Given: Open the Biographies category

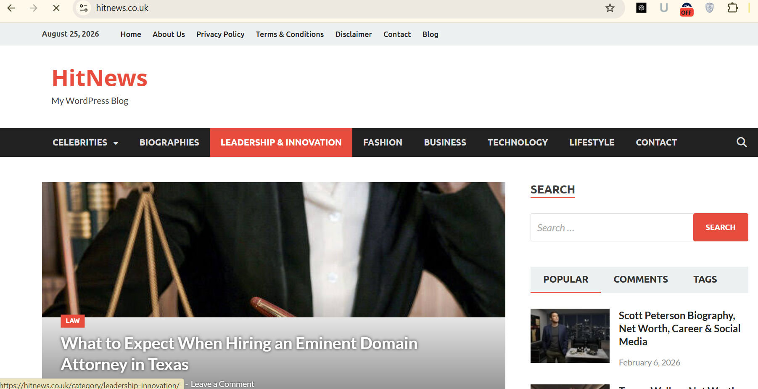Looking at the screenshot, I should (x=169, y=143).
